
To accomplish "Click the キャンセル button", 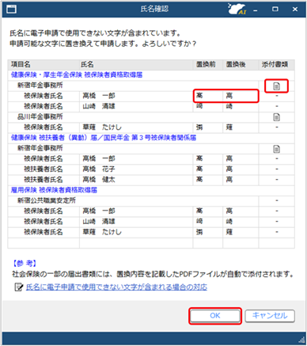I will tap(270, 316).
